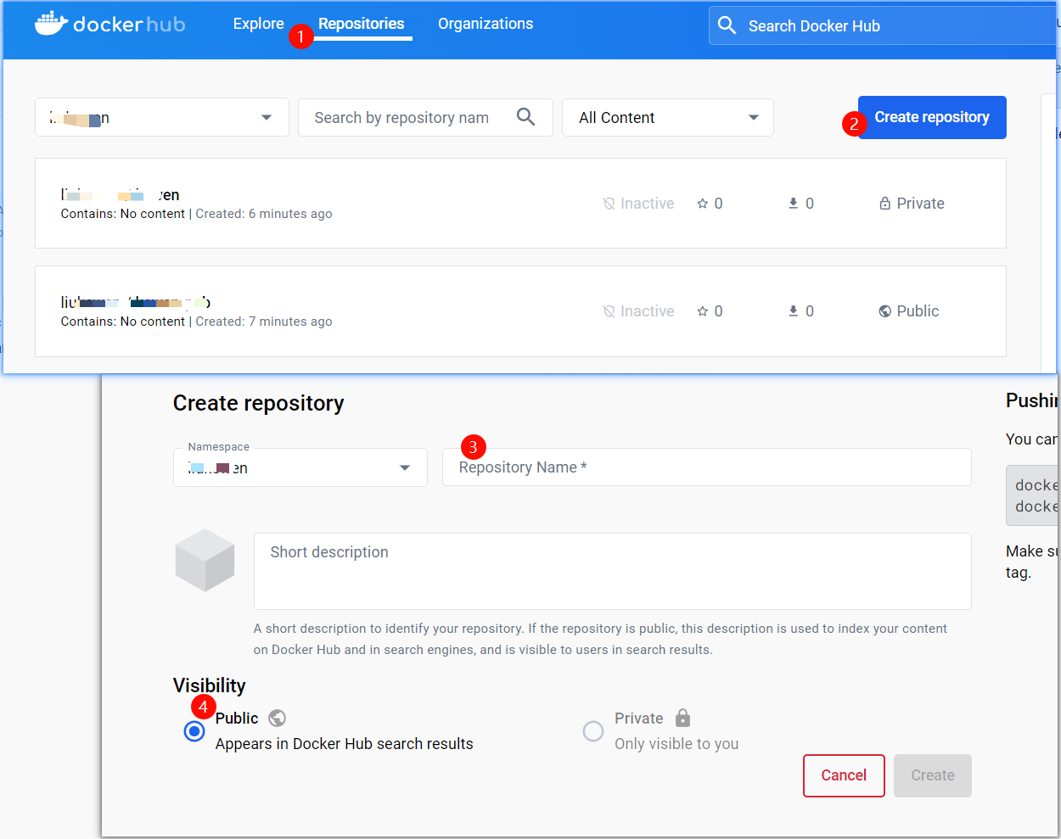Click the lock icon beside Private status
The image size is (1061, 839).
[884, 204]
